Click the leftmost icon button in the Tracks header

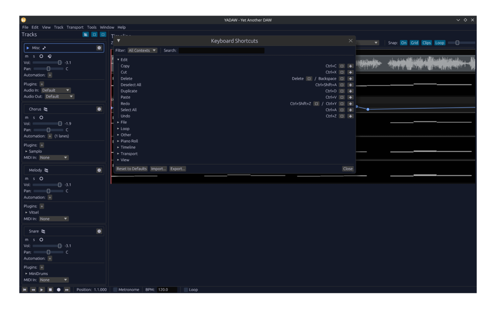click(x=85, y=35)
